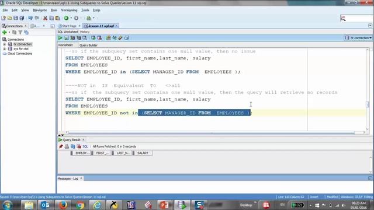The width and height of the screenshot is (374, 210).
Task: Close the Query Result tab
Action: 83,140
